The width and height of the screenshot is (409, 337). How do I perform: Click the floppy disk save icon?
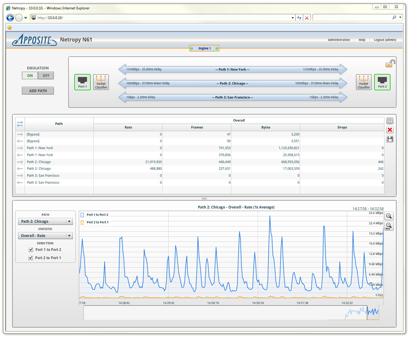[390, 139]
